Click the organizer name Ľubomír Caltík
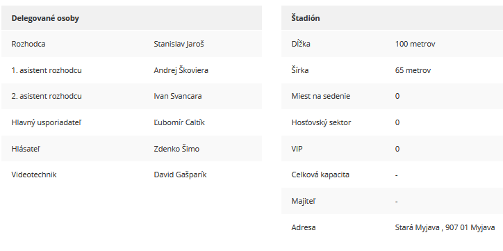The height and width of the screenshot is (251, 503). point(179,122)
